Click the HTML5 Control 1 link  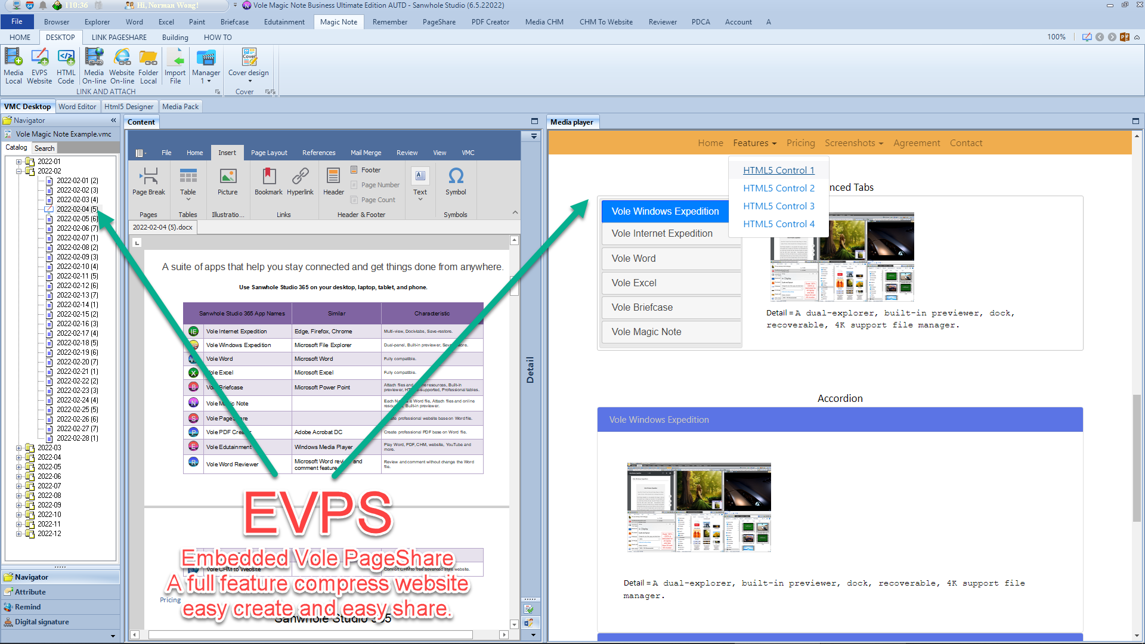coord(779,171)
